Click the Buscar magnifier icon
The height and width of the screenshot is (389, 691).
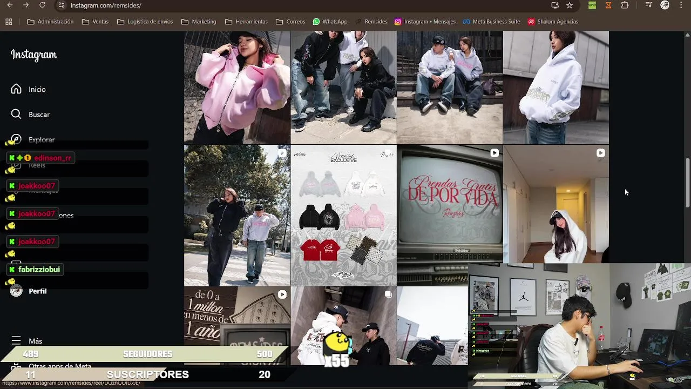click(x=16, y=115)
